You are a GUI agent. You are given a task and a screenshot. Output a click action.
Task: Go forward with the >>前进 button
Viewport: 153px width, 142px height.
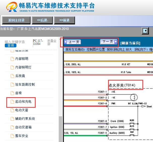[x=64, y=20]
